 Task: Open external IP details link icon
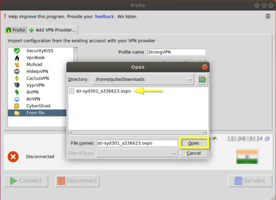267,139
